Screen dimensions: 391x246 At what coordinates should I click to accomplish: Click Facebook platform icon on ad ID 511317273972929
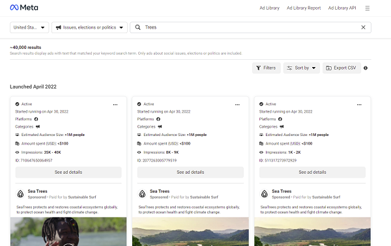(x=280, y=119)
